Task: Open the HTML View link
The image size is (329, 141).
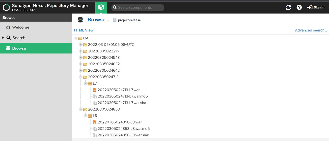Action: 84,30
